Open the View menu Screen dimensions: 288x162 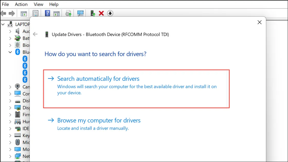[38, 4]
